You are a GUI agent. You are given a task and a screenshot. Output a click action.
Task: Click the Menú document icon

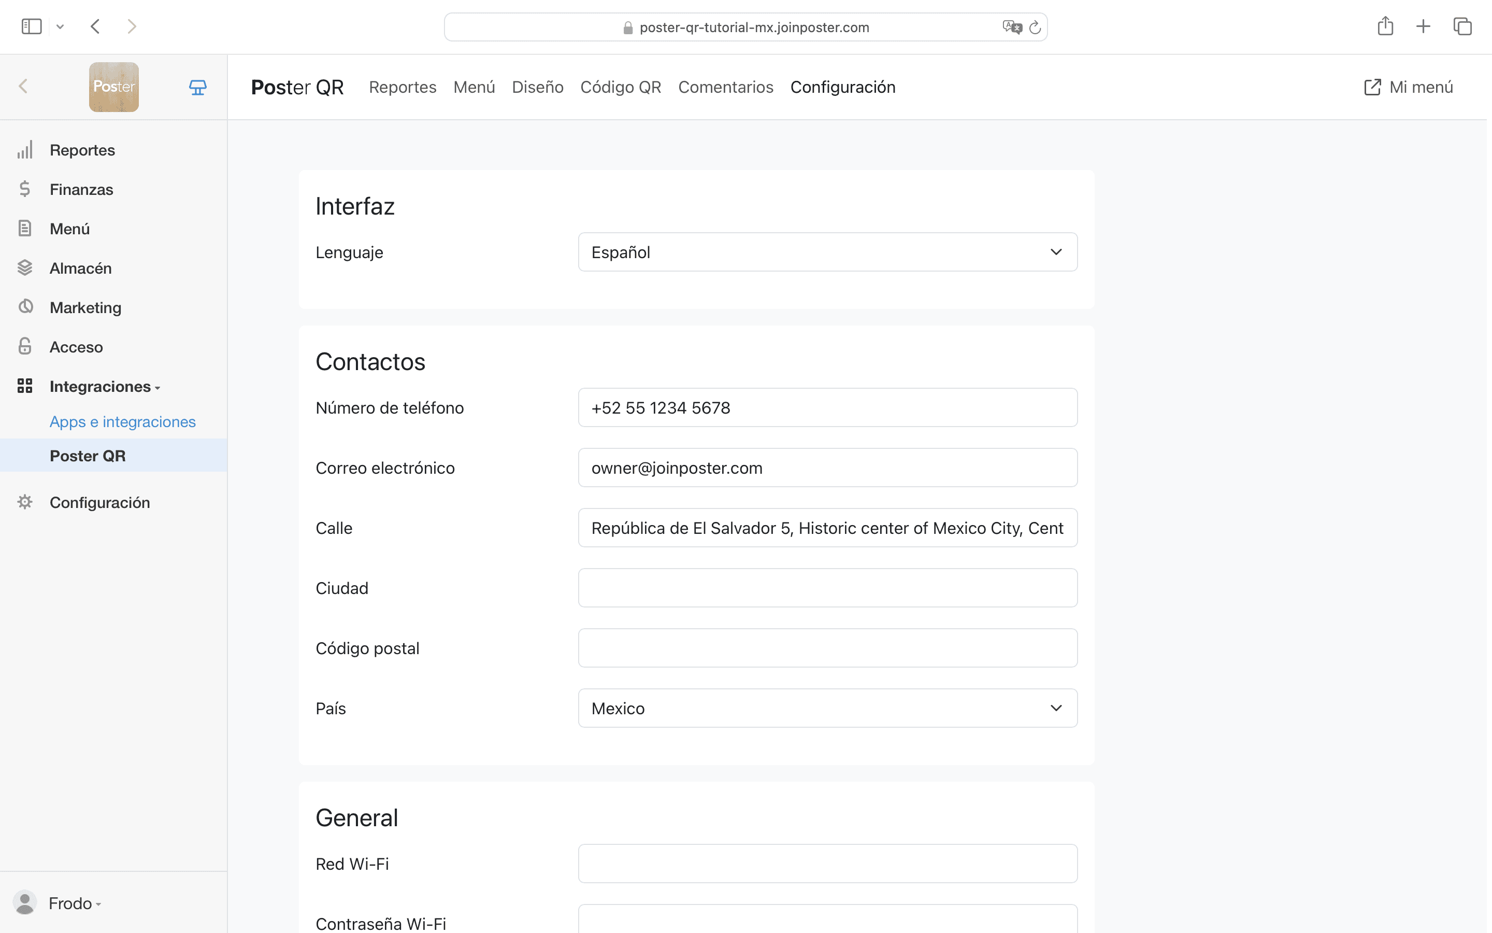coord(25,228)
